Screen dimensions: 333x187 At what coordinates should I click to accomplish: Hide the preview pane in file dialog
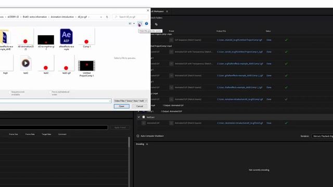pyautogui.click(x=140, y=23)
